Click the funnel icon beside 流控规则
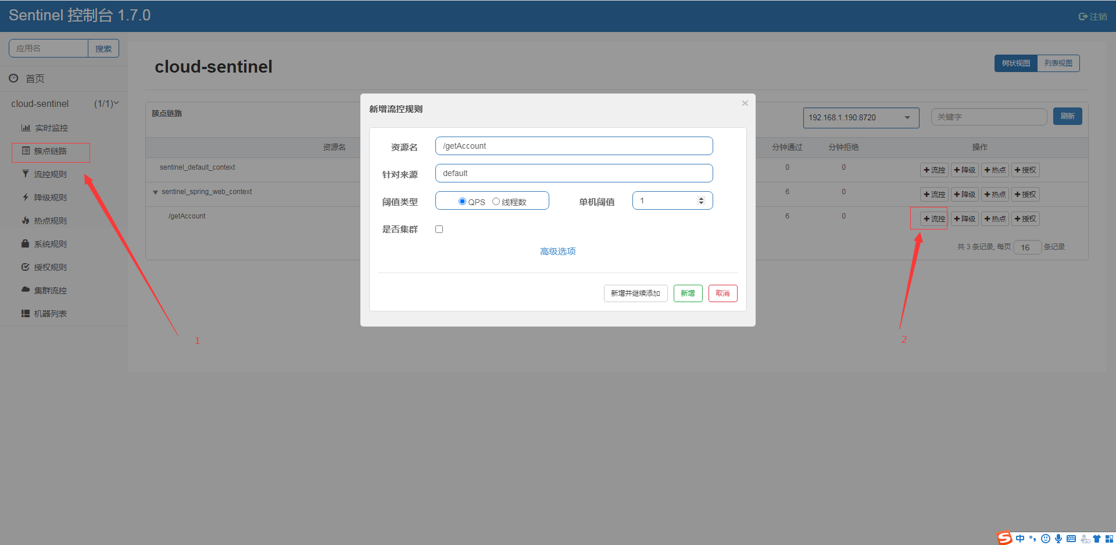 pos(26,174)
